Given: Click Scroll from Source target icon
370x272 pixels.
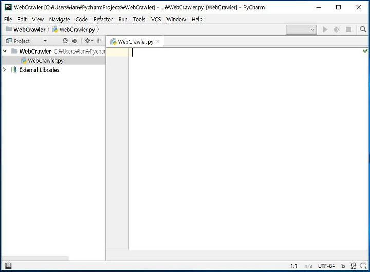Looking at the screenshot, I should (x=65, y=41).
